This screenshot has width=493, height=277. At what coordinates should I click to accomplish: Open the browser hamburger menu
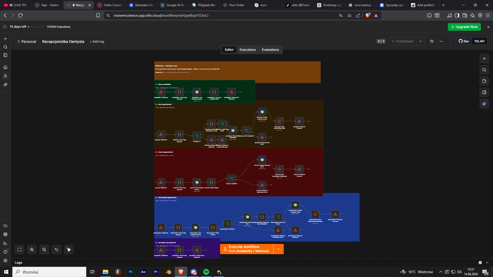click(488, 15)
